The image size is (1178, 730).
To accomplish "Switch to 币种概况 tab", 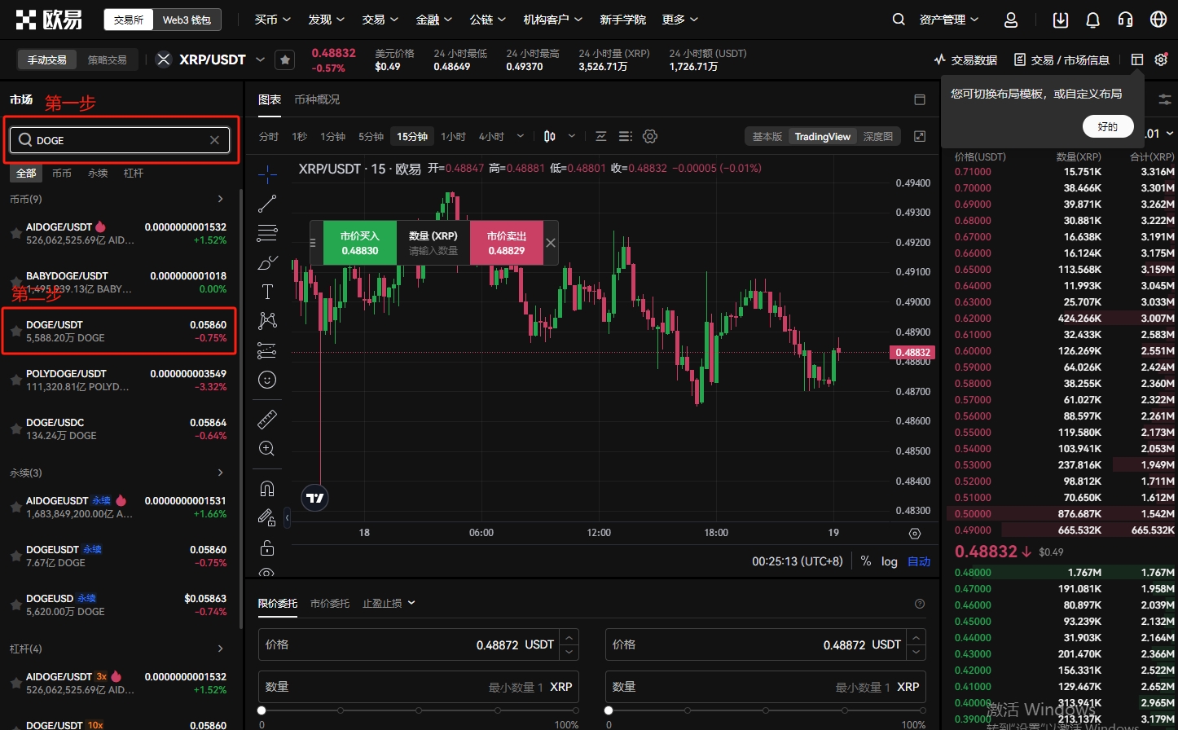I will tap(317, 99).
